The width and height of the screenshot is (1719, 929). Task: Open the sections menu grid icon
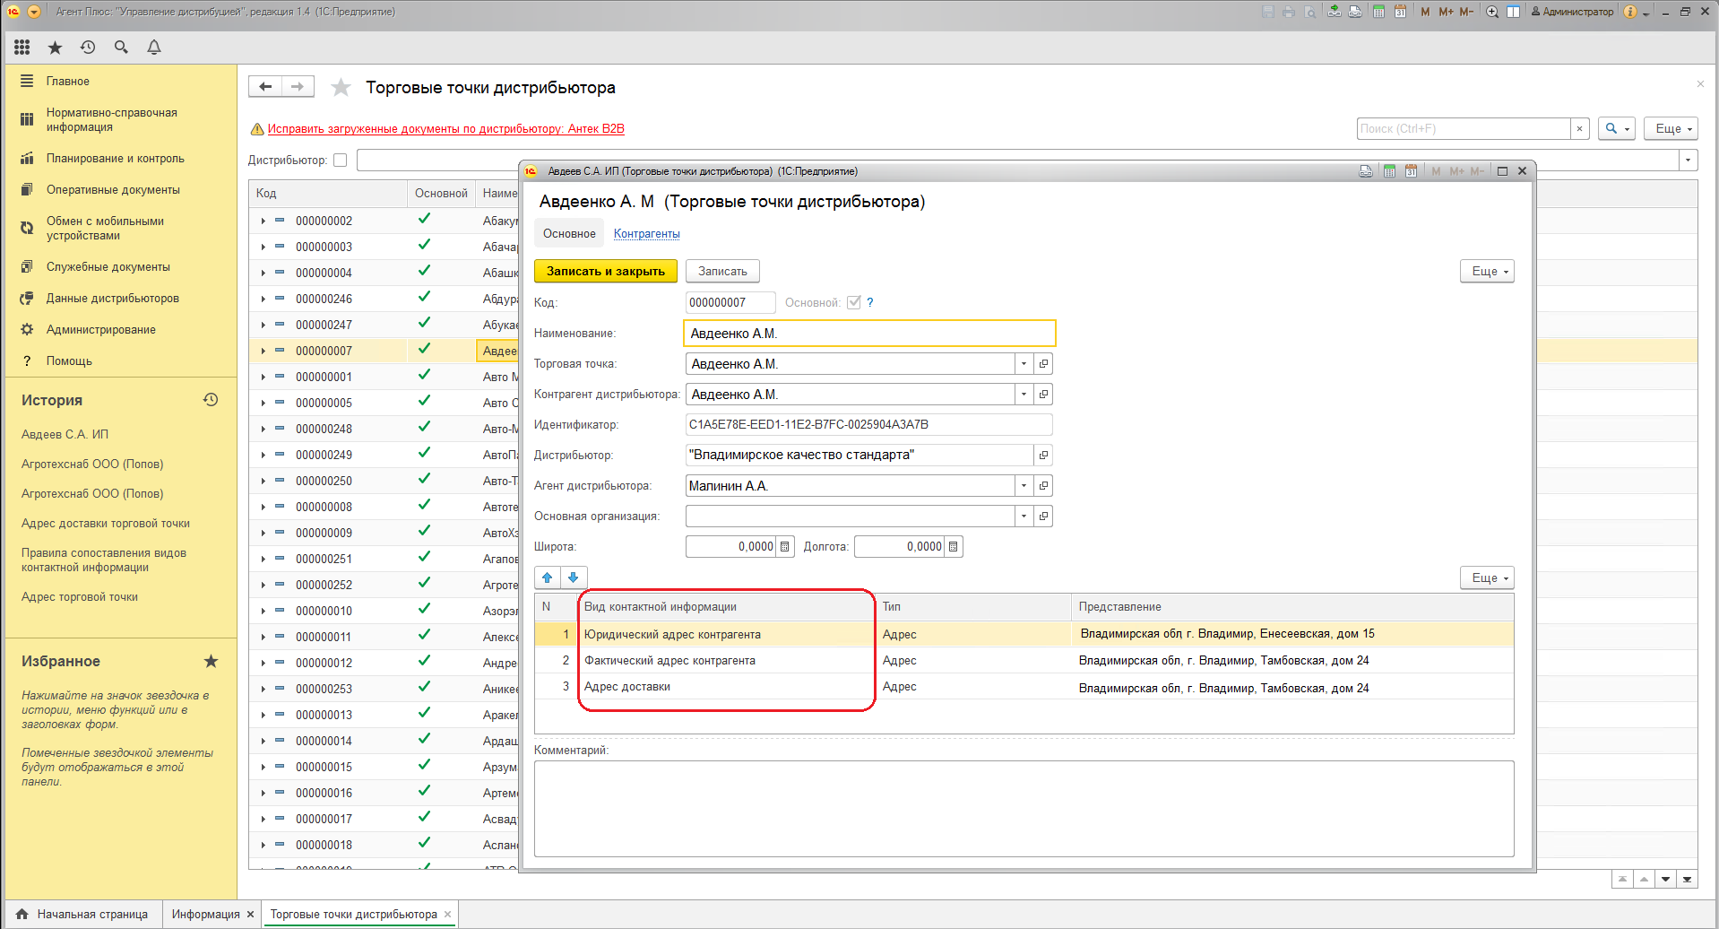pyautogui.click(x=22, y=47)
